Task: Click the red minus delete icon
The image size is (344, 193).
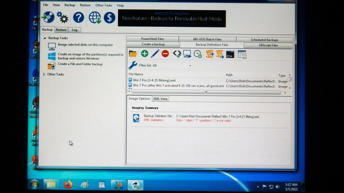Action: pos(165,54)
